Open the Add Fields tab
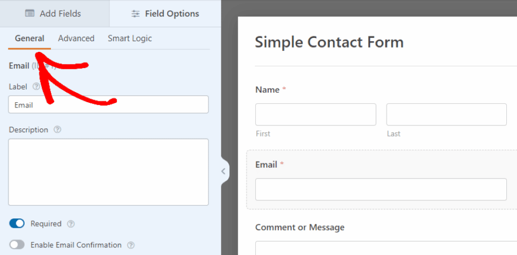This screenshot has width=517, height=255. pyautogui.click(x=55, y=14)
